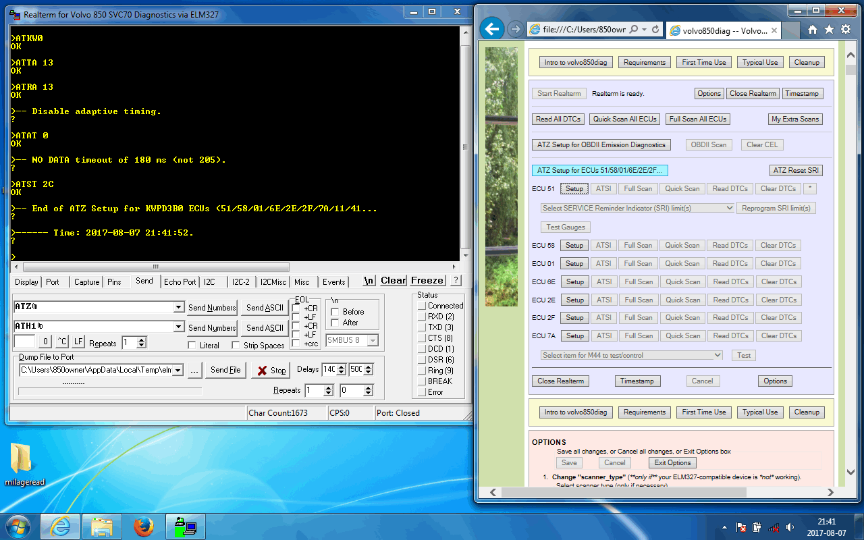Open the IE home page icon
The width and height of the screenshot is (864, 540).
click(813, 30)
